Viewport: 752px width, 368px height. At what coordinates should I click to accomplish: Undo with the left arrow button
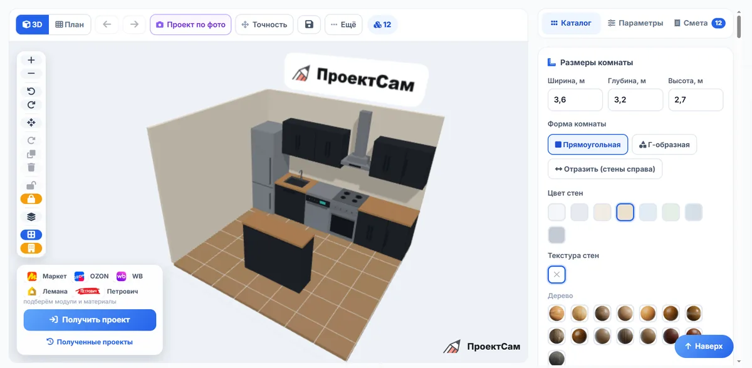click(107, 24)
